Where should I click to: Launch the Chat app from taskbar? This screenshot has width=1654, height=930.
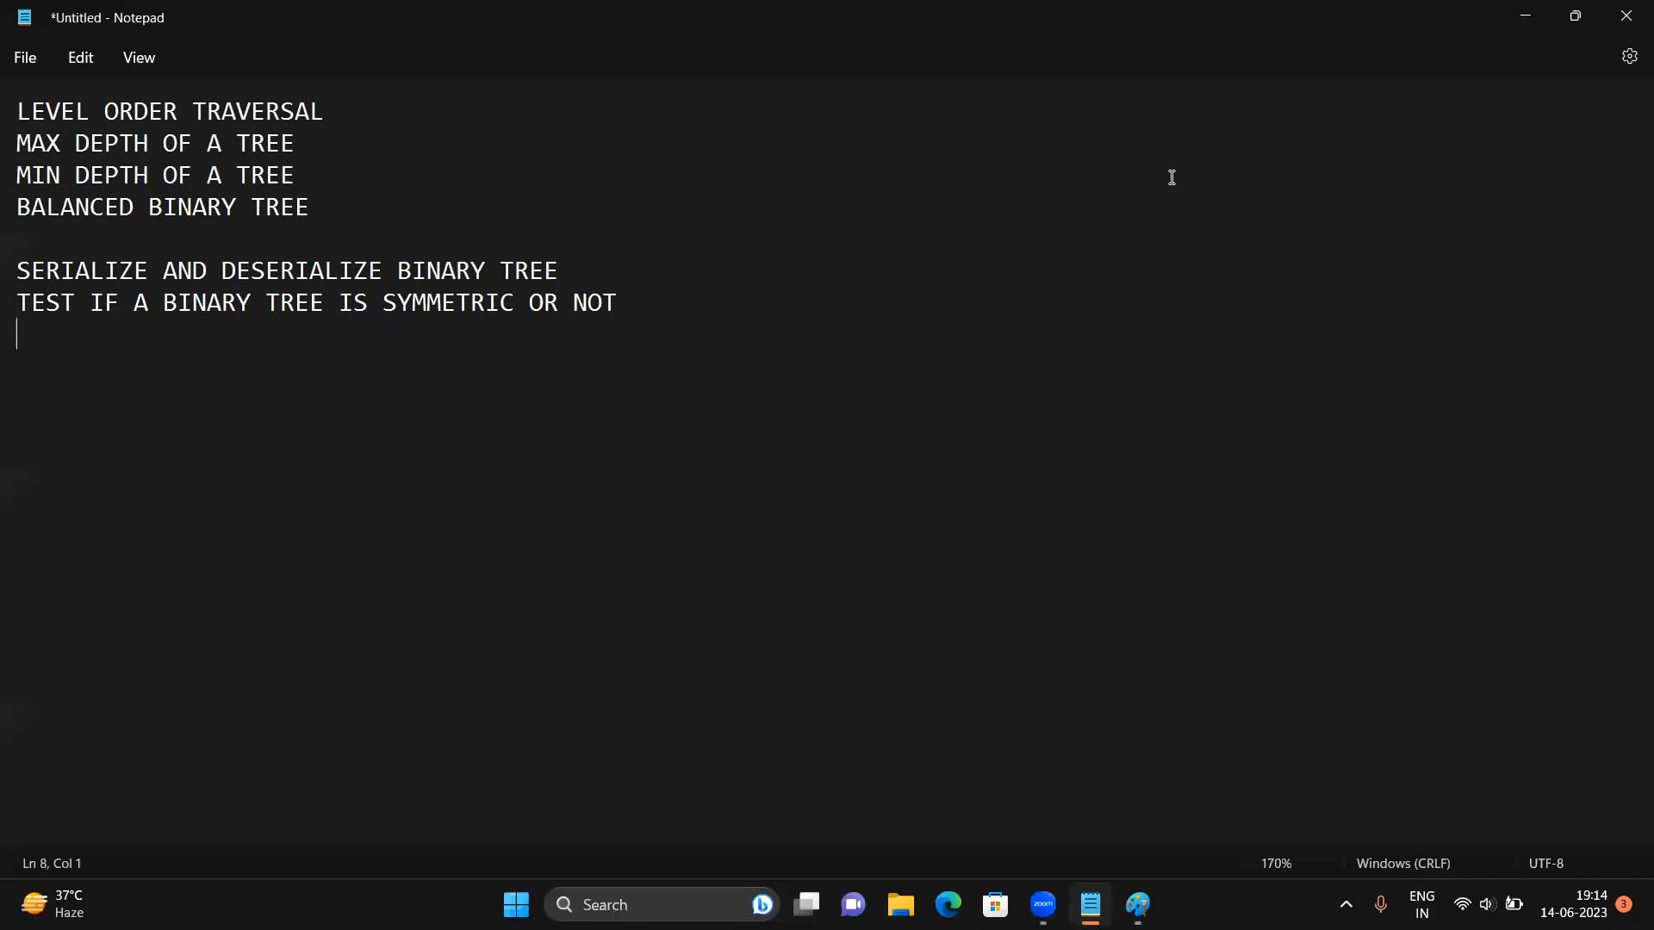(x=853, y=904)
